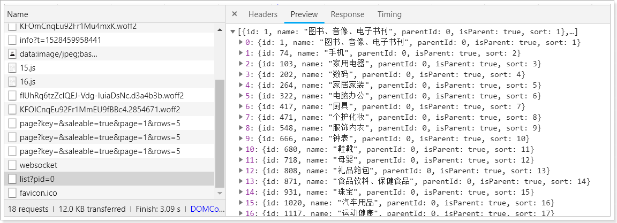Expand array item 1 with name 手机

[240, 53]
